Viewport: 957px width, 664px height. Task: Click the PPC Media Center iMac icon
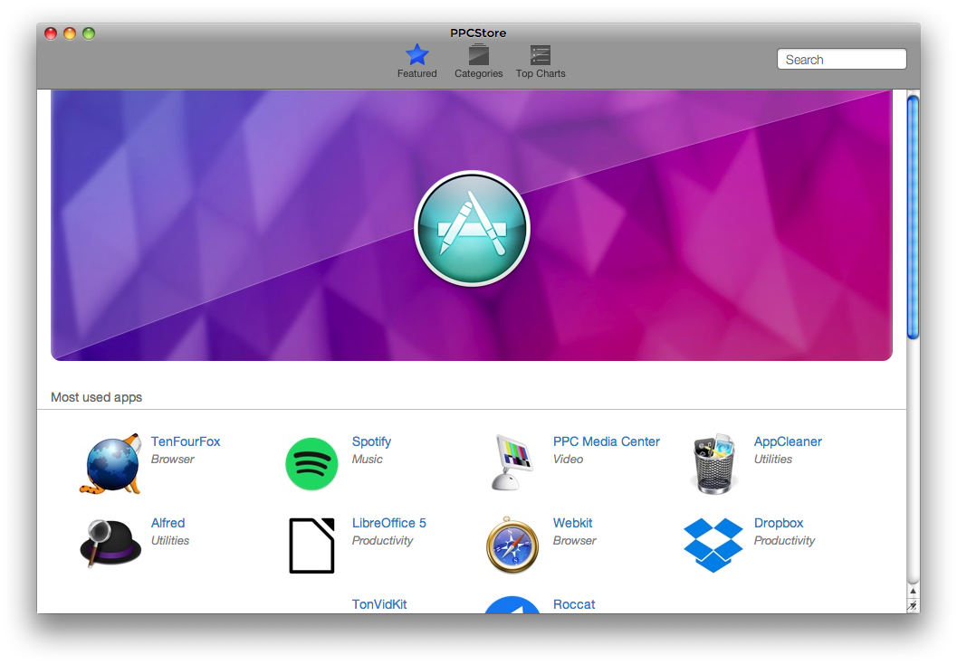[512, 463]
